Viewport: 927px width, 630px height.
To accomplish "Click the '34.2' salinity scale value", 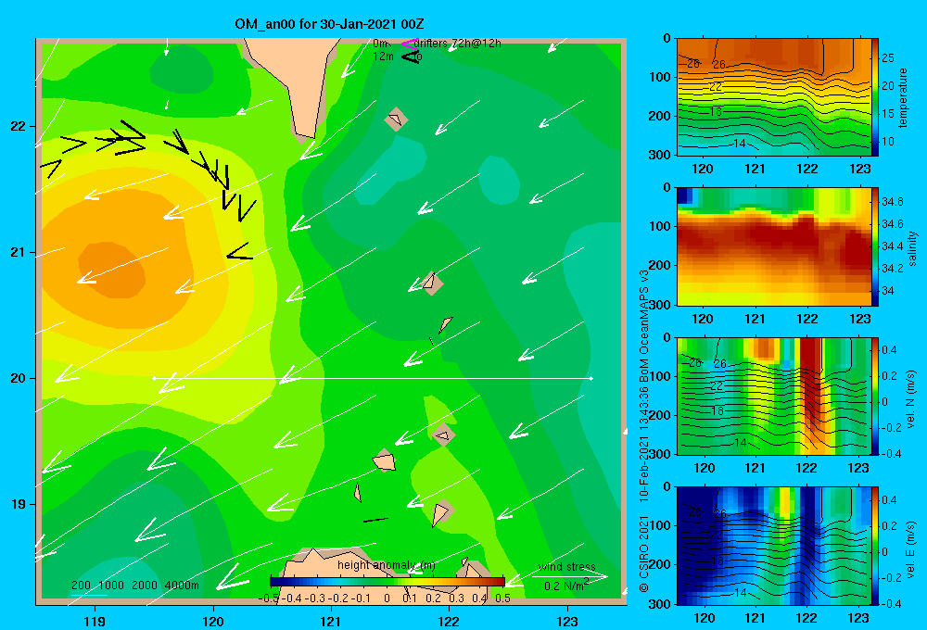I will pos(892,269).
